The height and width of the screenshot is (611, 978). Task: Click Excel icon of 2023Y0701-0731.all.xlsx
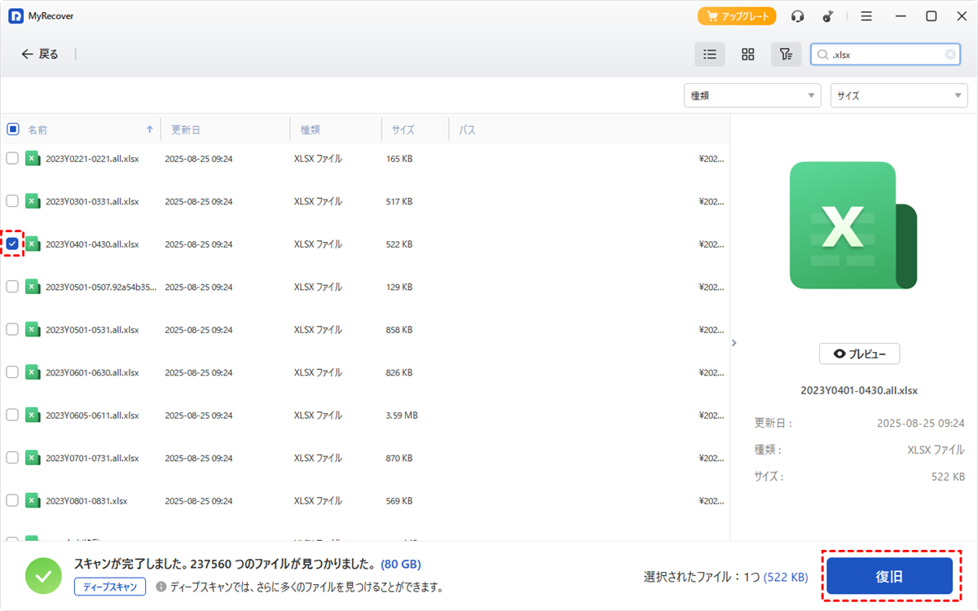33,457
